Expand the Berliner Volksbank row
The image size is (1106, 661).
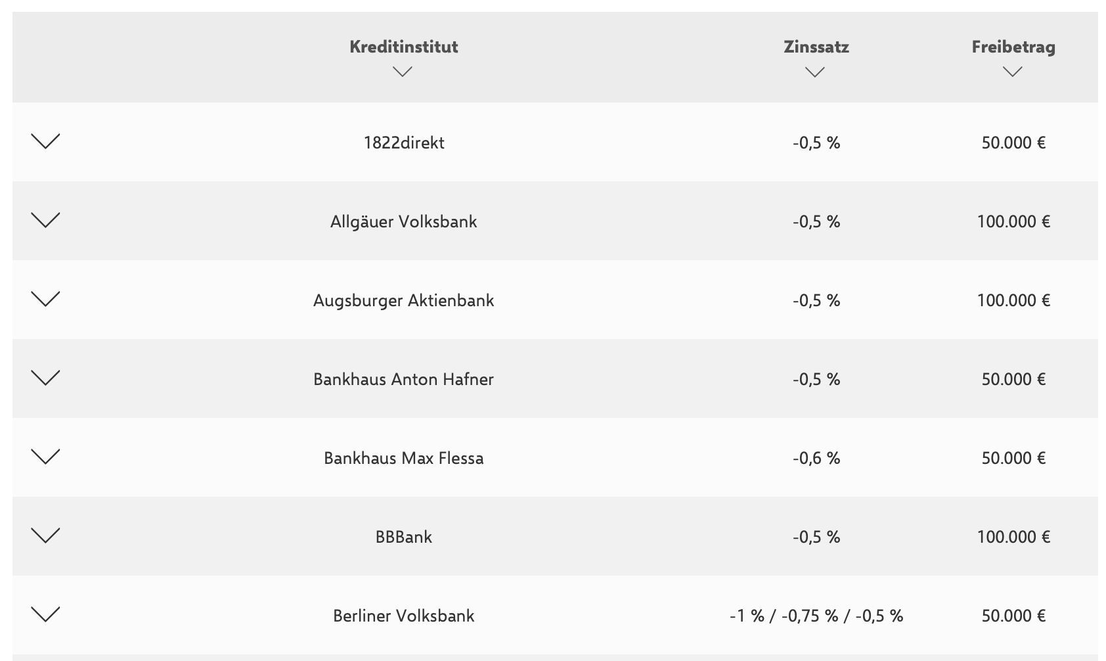coord(45,614)
